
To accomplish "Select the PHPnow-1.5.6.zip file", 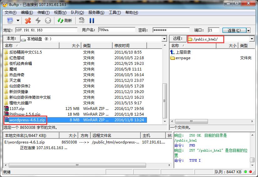I will coord(25,114).
